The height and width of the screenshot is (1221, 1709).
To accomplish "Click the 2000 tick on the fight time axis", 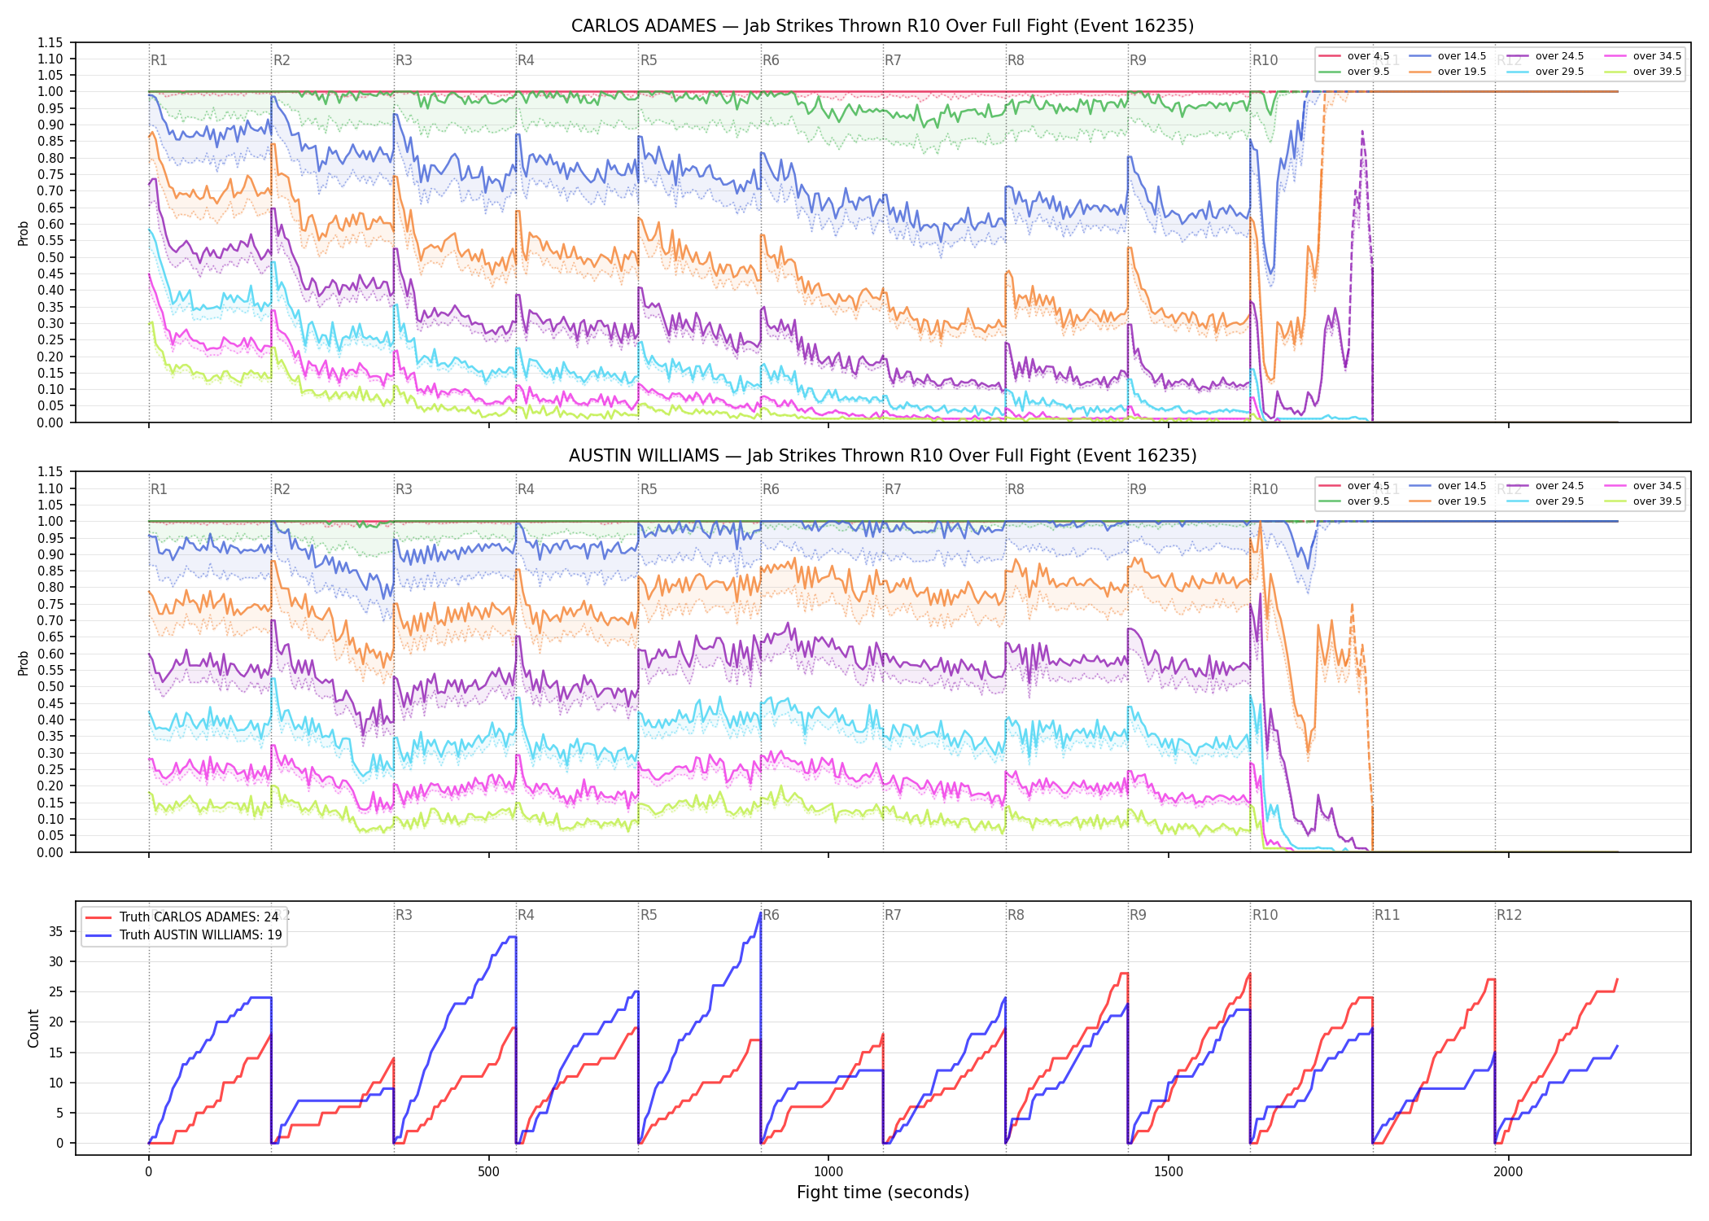I will coord(1508,1171).
